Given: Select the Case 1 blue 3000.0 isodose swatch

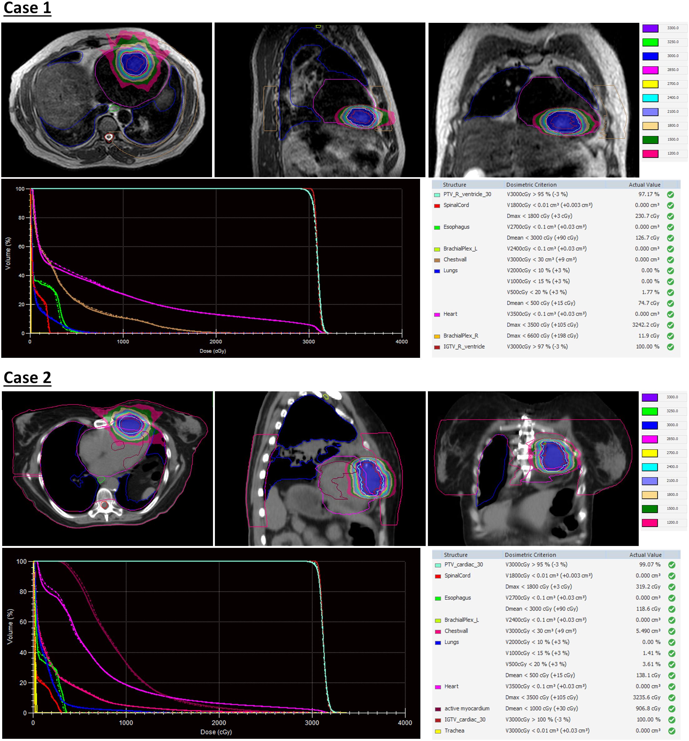Looking at the screenshot, I should click(x=650, y=56).
